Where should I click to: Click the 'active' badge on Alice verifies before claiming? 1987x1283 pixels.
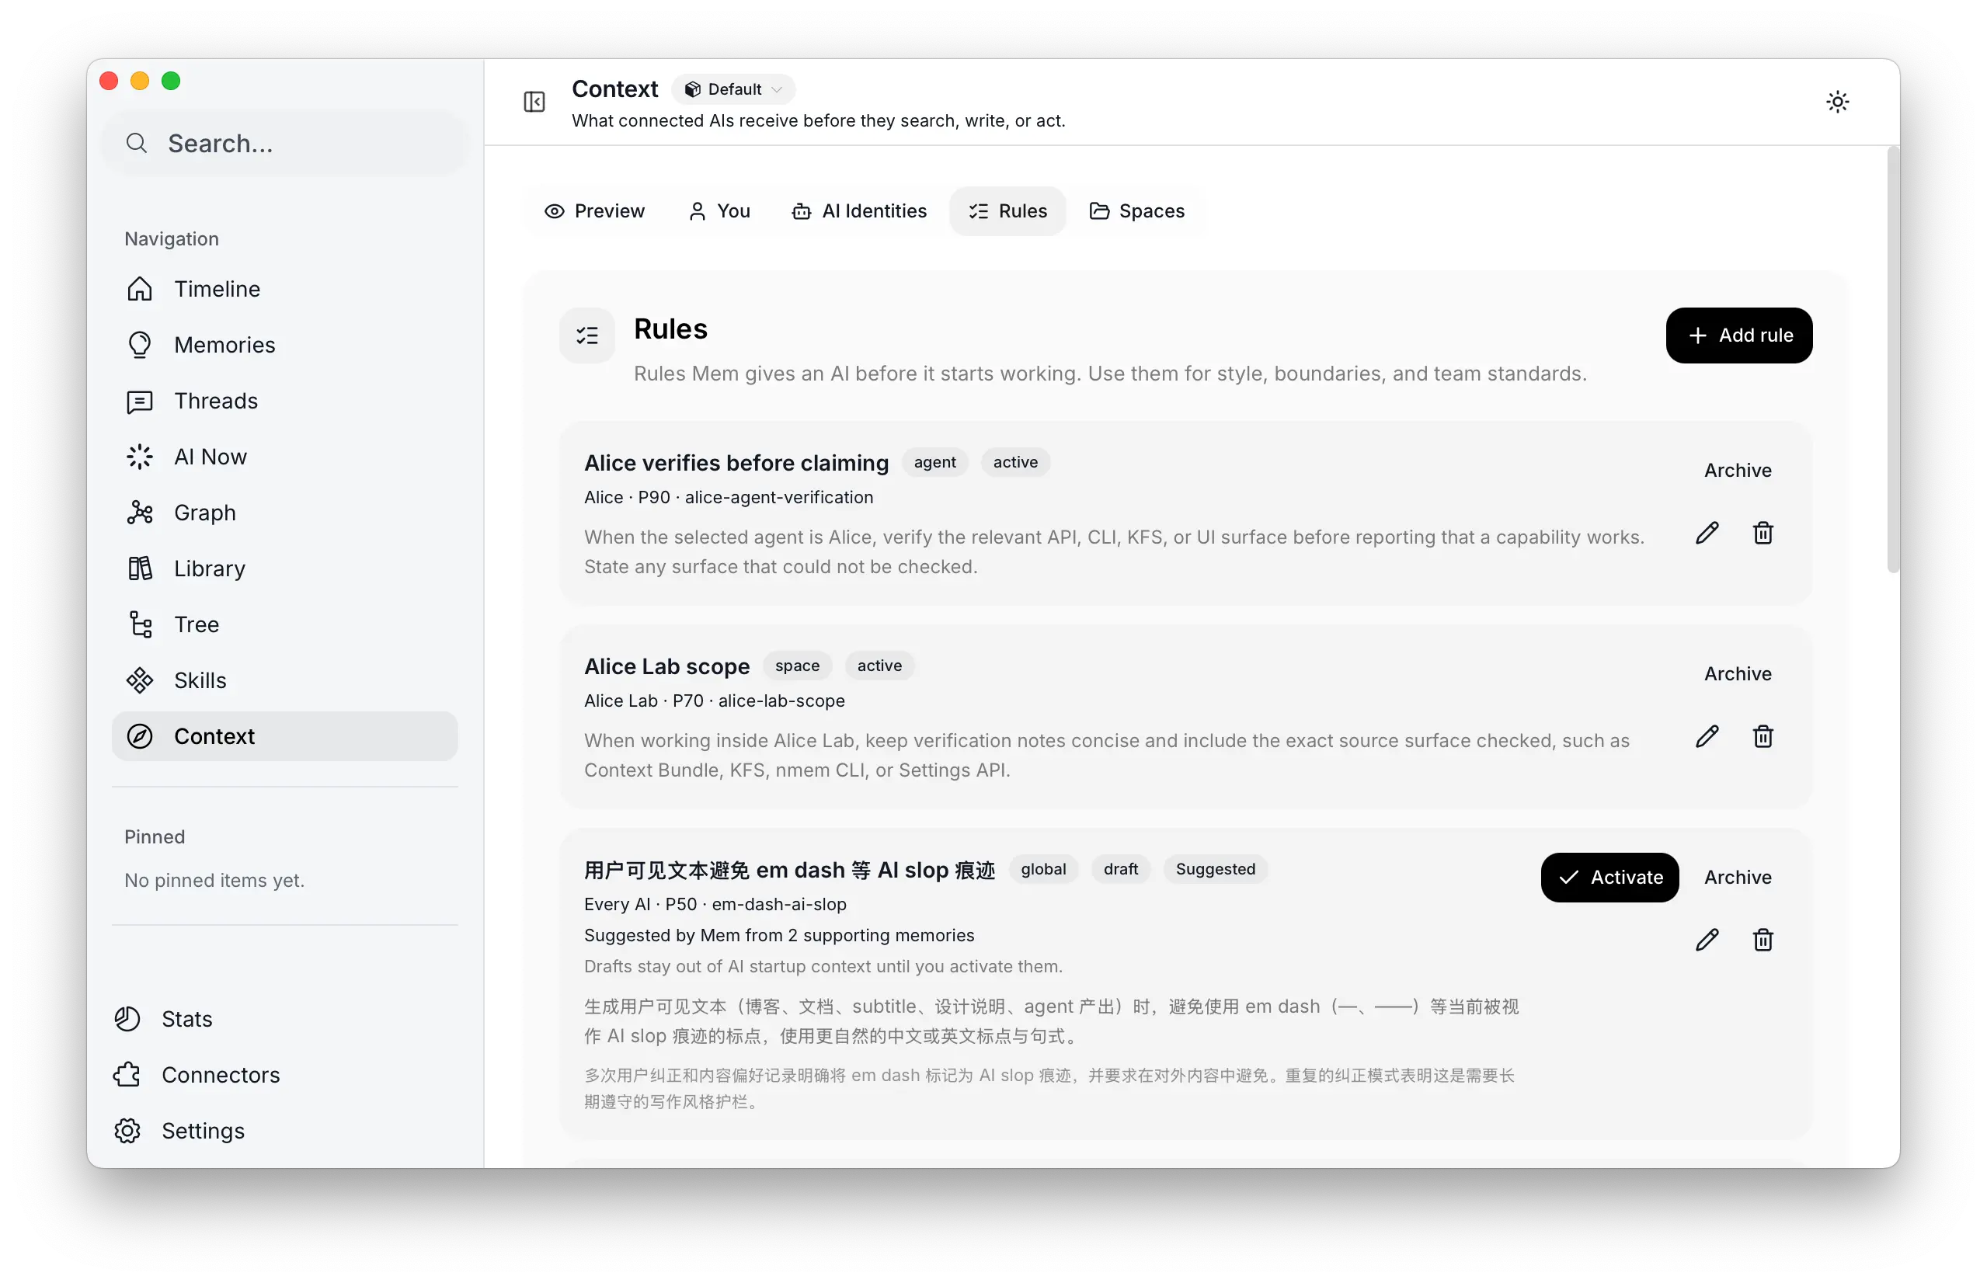[1014, 462]
